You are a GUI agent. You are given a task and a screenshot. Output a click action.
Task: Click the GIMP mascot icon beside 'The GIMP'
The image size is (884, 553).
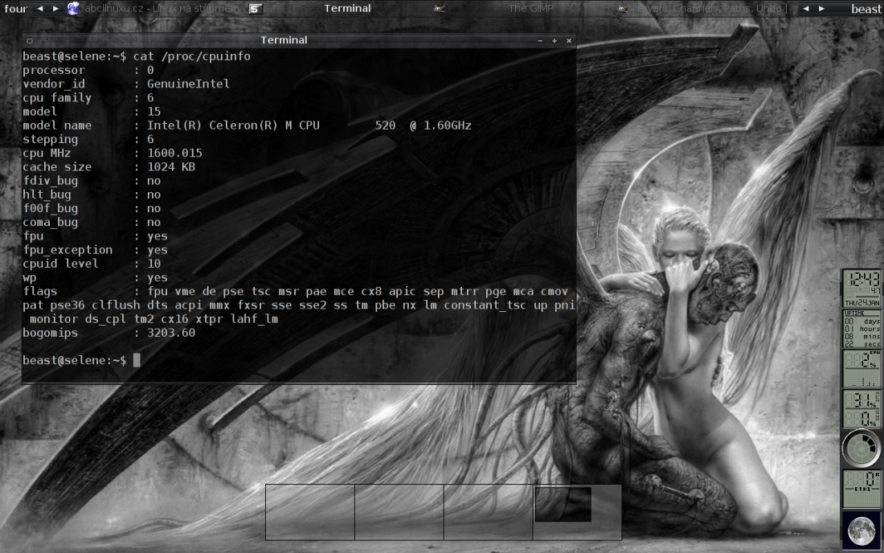click(439, 9)
